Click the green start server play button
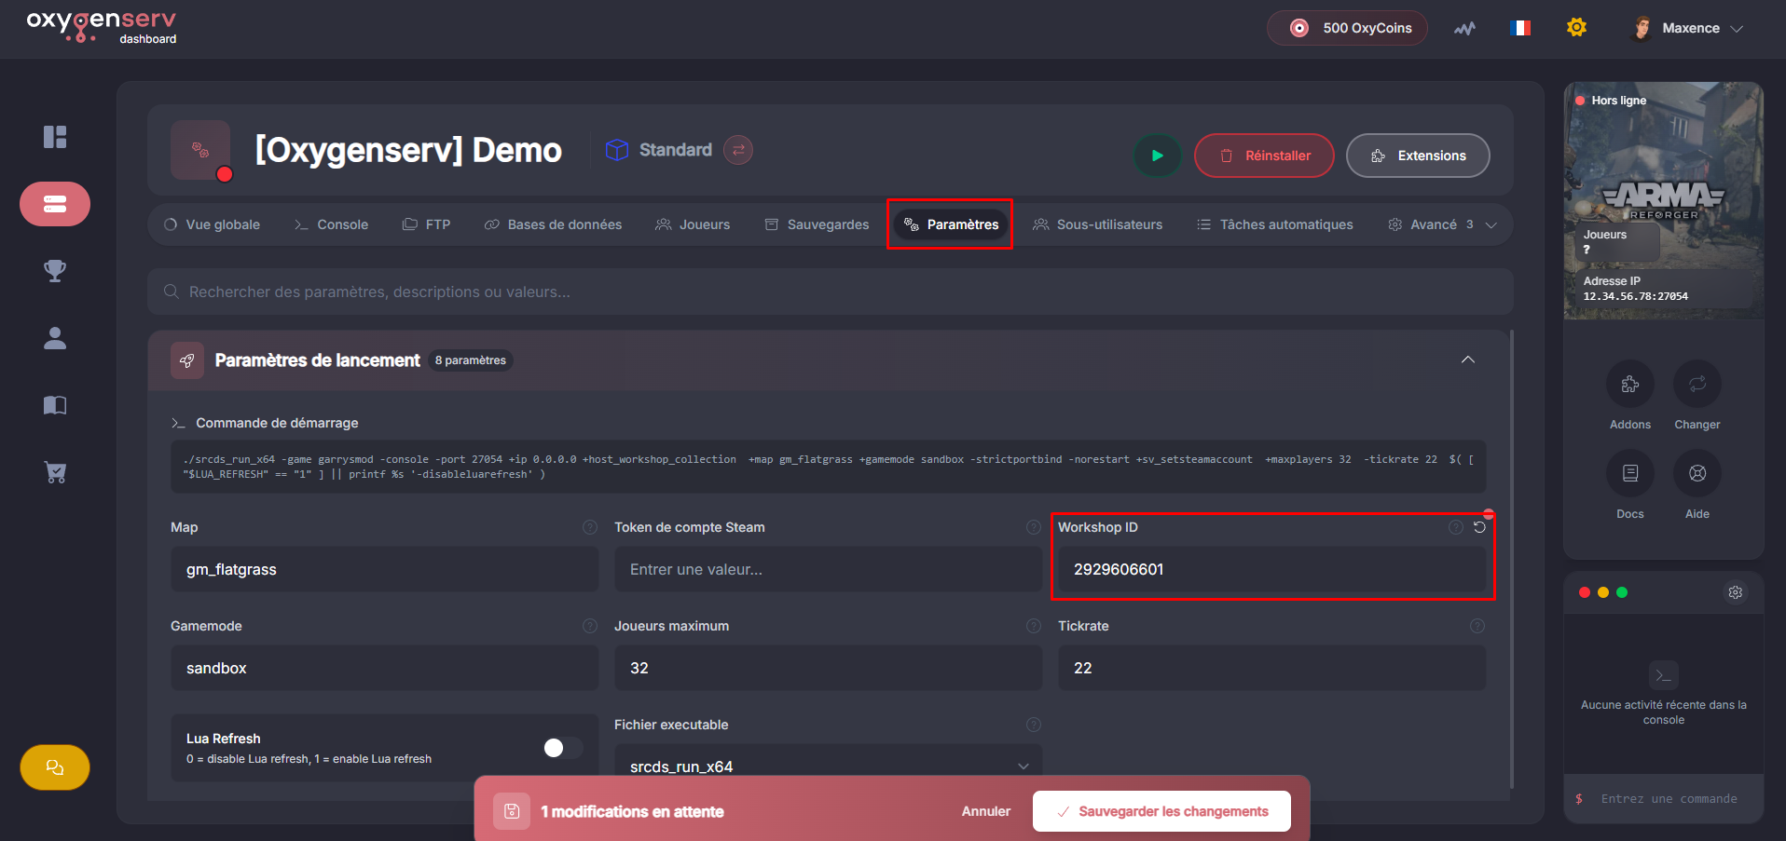Screen dimensions: 1786x841 [x=1157, y=156]
